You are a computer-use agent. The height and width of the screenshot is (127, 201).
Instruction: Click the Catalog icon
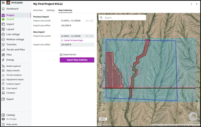click(x=3, y=115)
